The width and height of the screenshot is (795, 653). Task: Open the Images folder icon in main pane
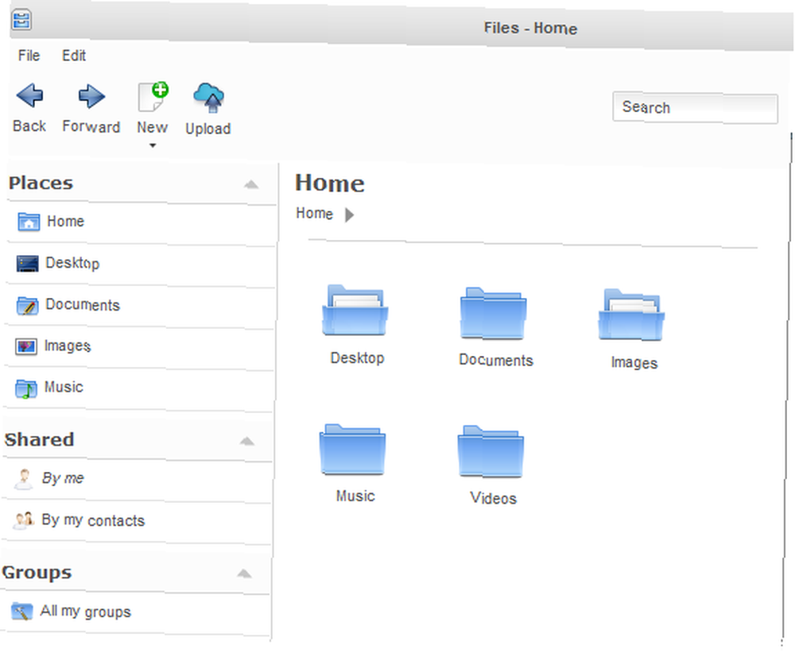coord(631,315)
